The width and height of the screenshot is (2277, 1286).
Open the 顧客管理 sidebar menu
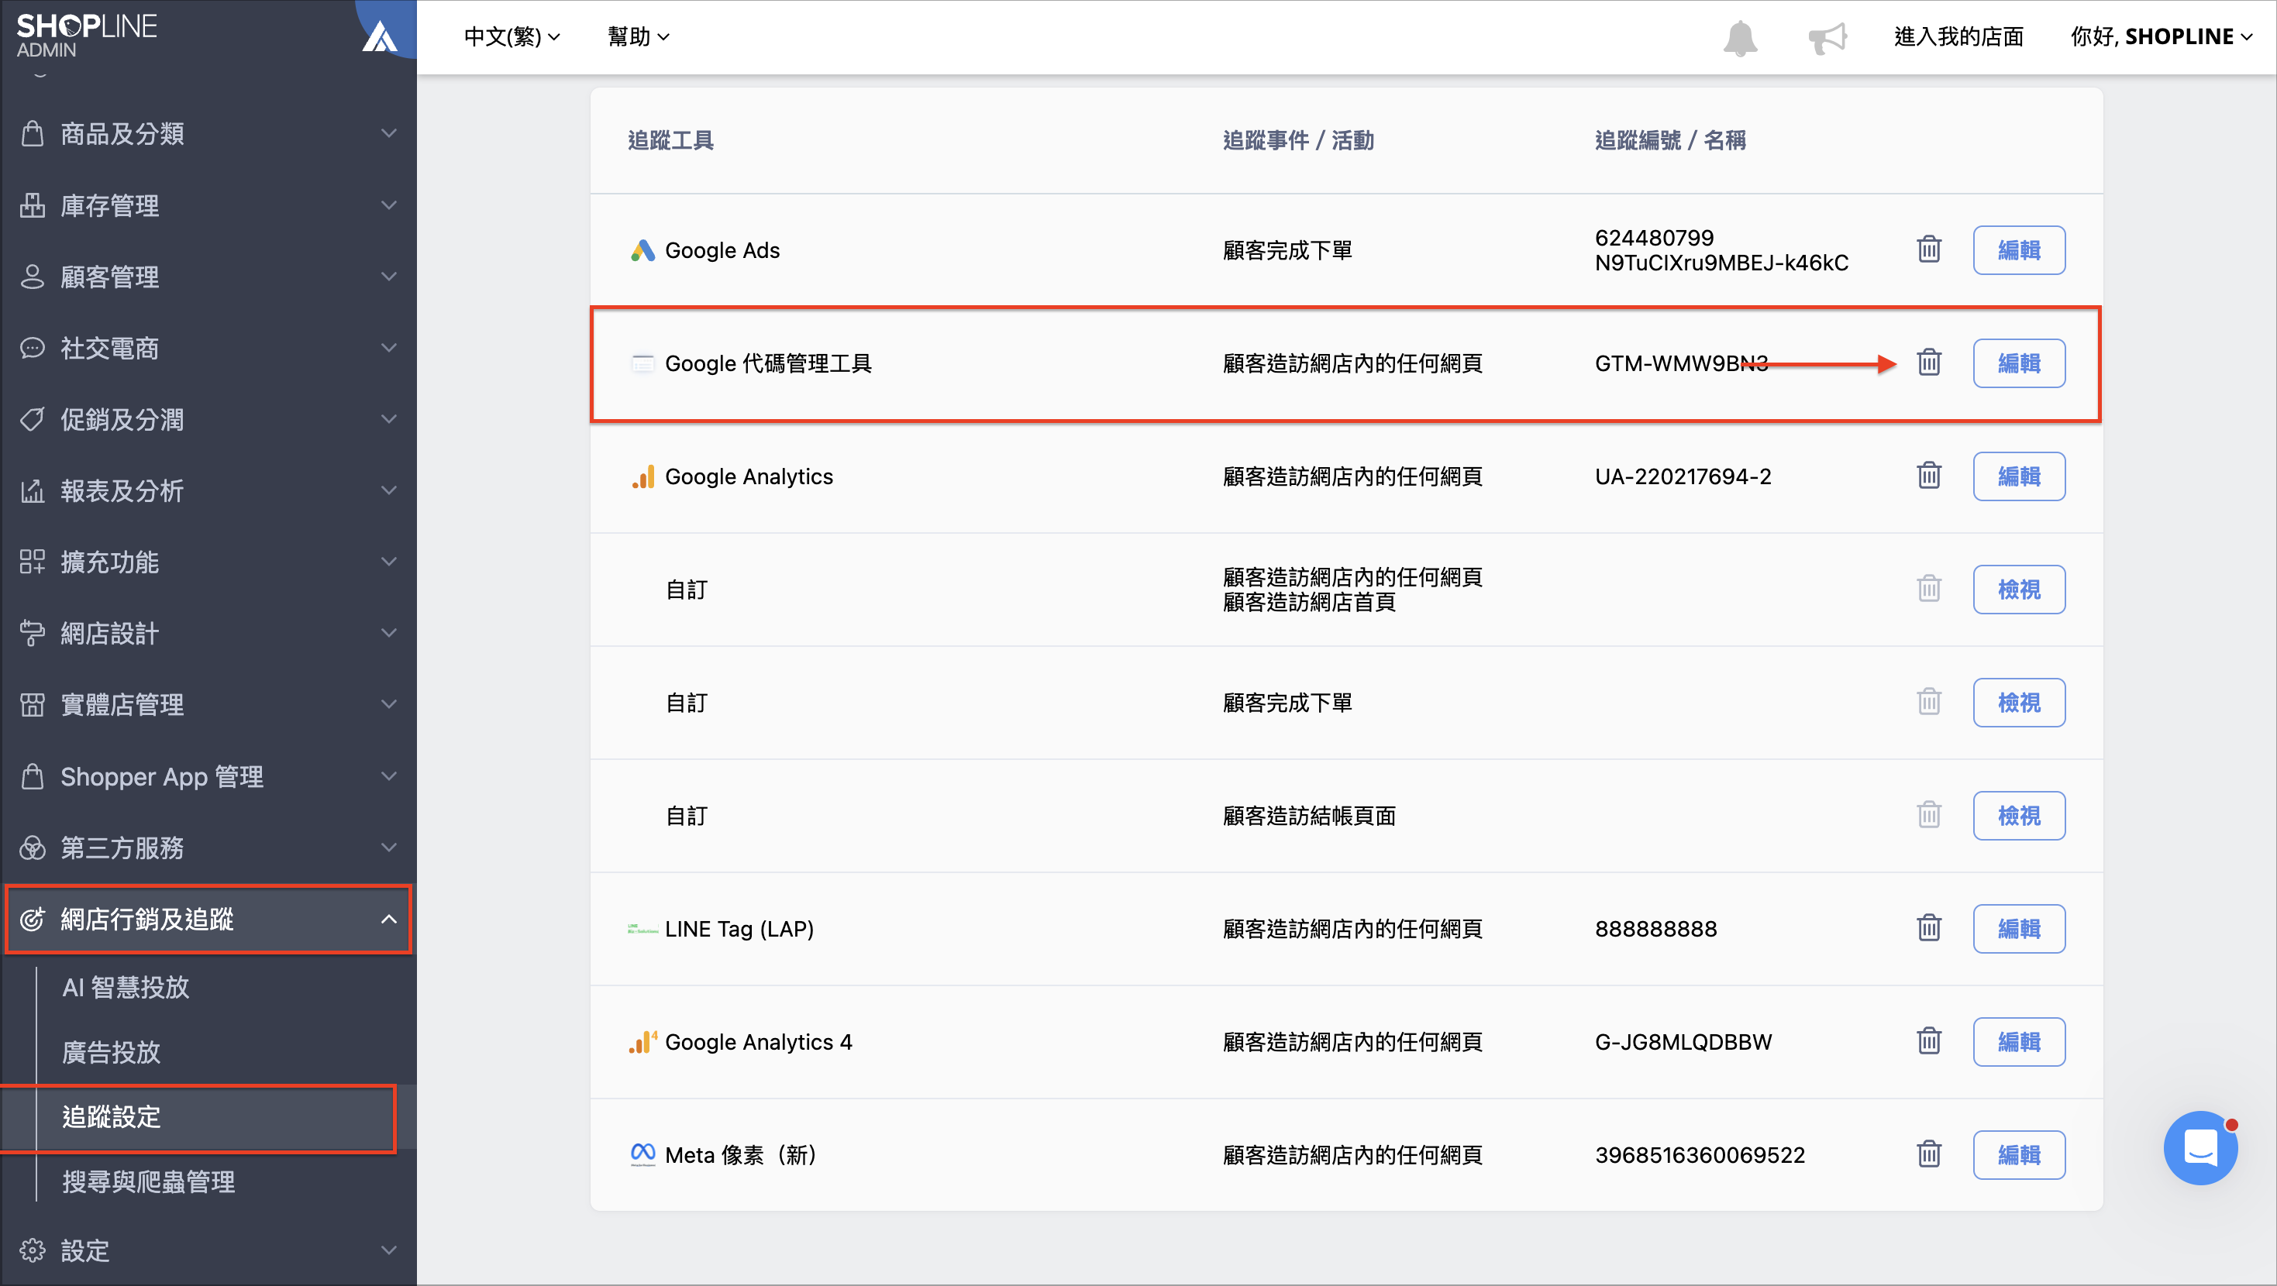[x=208, y=277]
